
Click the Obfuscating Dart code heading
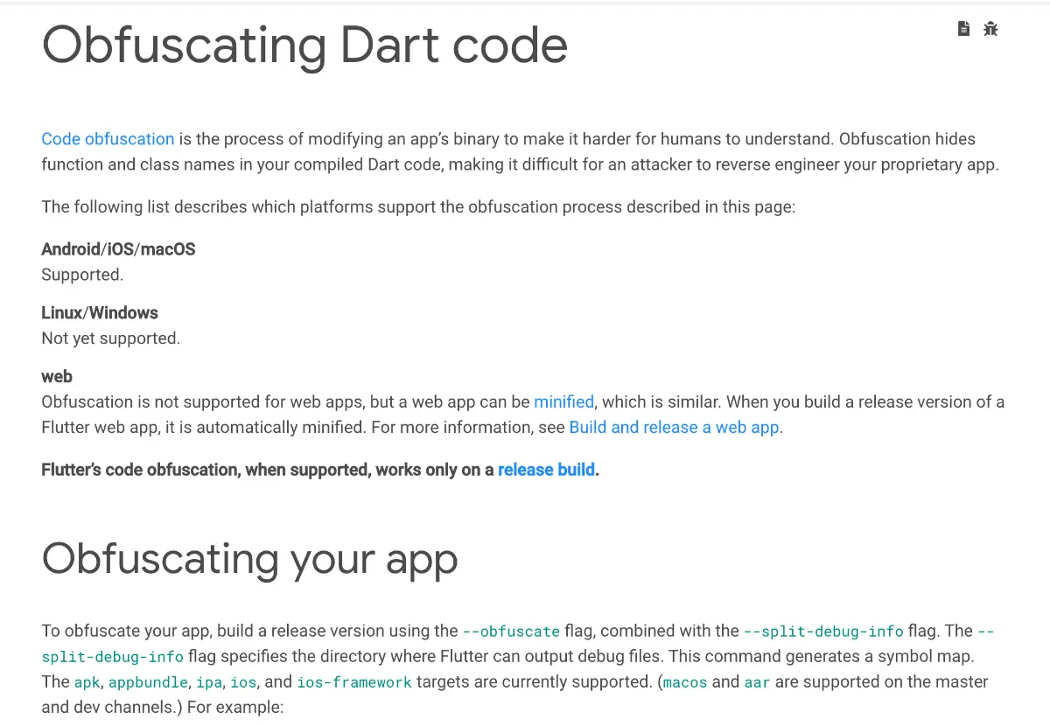pyautogui.click(x=304, y=44)
